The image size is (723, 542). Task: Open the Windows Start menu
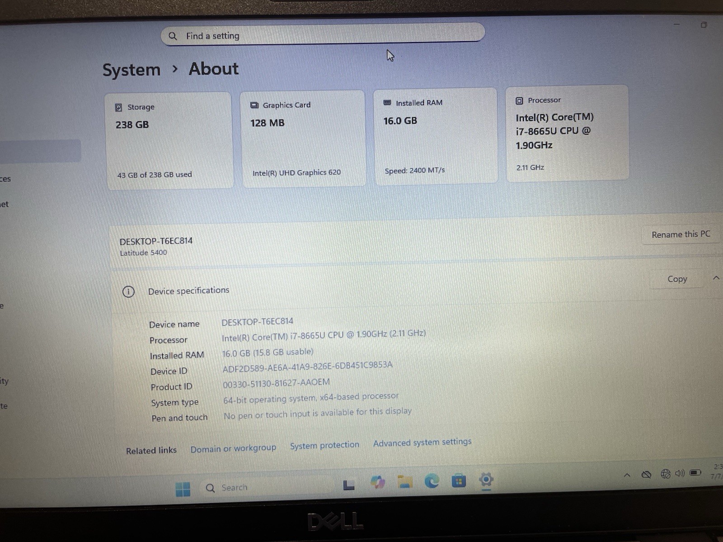click(x=183, y=489)
